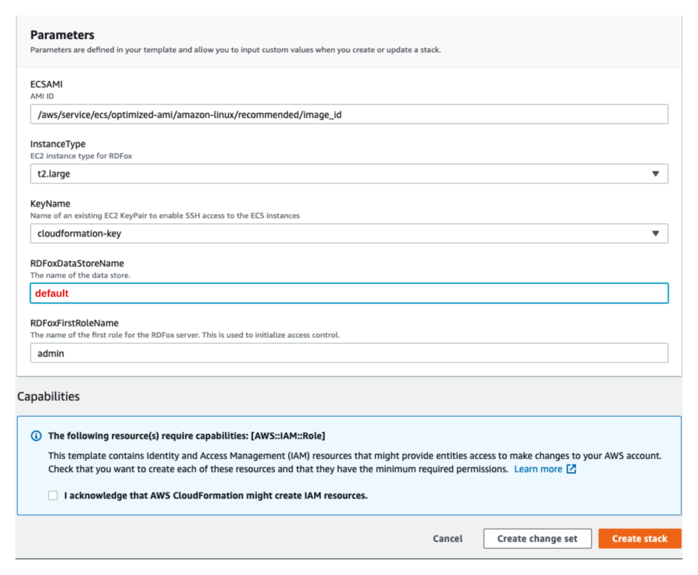Image resolution: width=698 pixels, height=575 pixels.
Task: Click the Cancel button
Action: coord(447,538)
